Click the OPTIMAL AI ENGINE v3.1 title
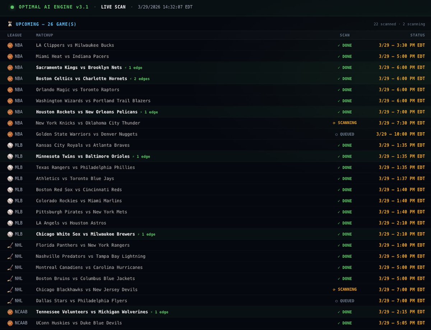Screen dimensions: 431x330 (x=54, y=7)
